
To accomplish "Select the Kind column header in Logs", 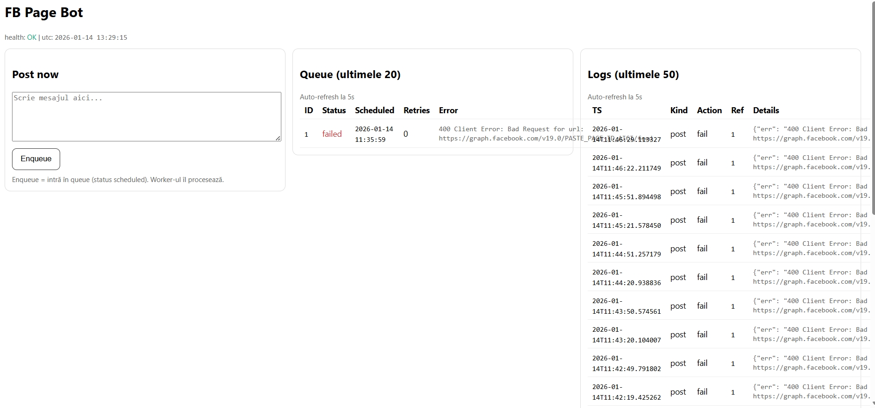I will coord(679,110).
